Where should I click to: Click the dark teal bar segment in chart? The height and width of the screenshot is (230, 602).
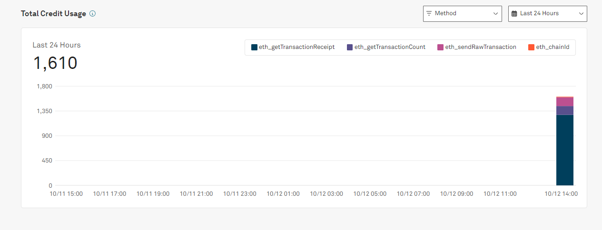pyautogui.click(x=565, y=150)
